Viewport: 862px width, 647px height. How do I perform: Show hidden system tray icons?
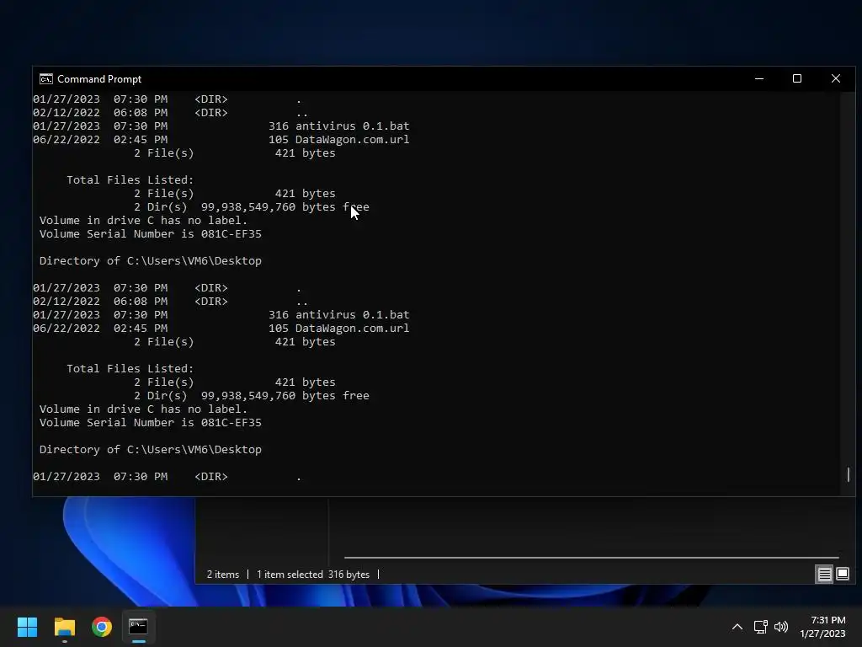737,627
